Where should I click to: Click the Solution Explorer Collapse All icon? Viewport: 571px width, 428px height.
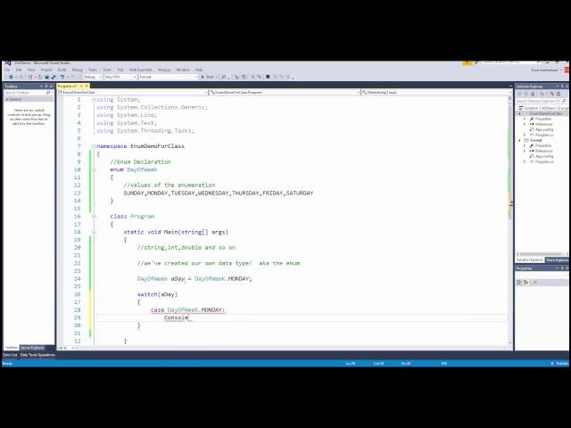[x=552, y=94]
